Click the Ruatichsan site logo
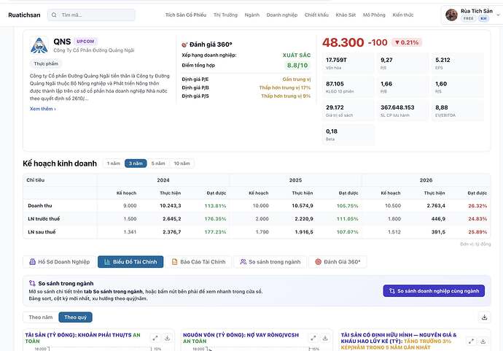 24,15
